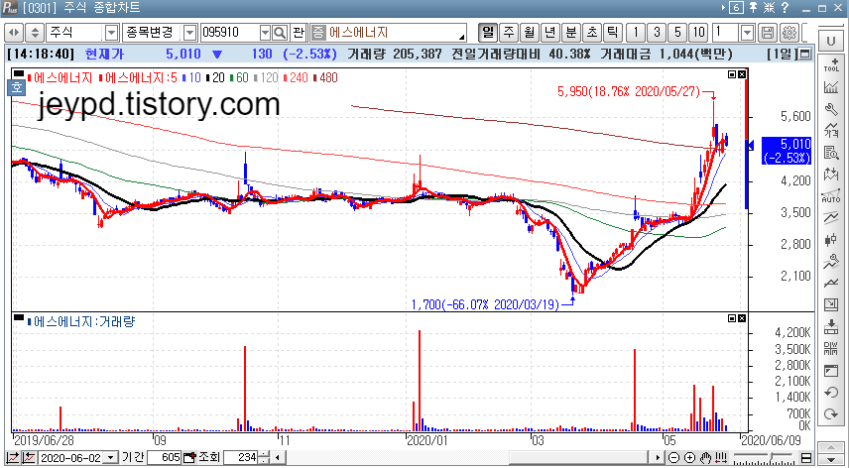Open the TOOL plus menu in sidebar

830,65
